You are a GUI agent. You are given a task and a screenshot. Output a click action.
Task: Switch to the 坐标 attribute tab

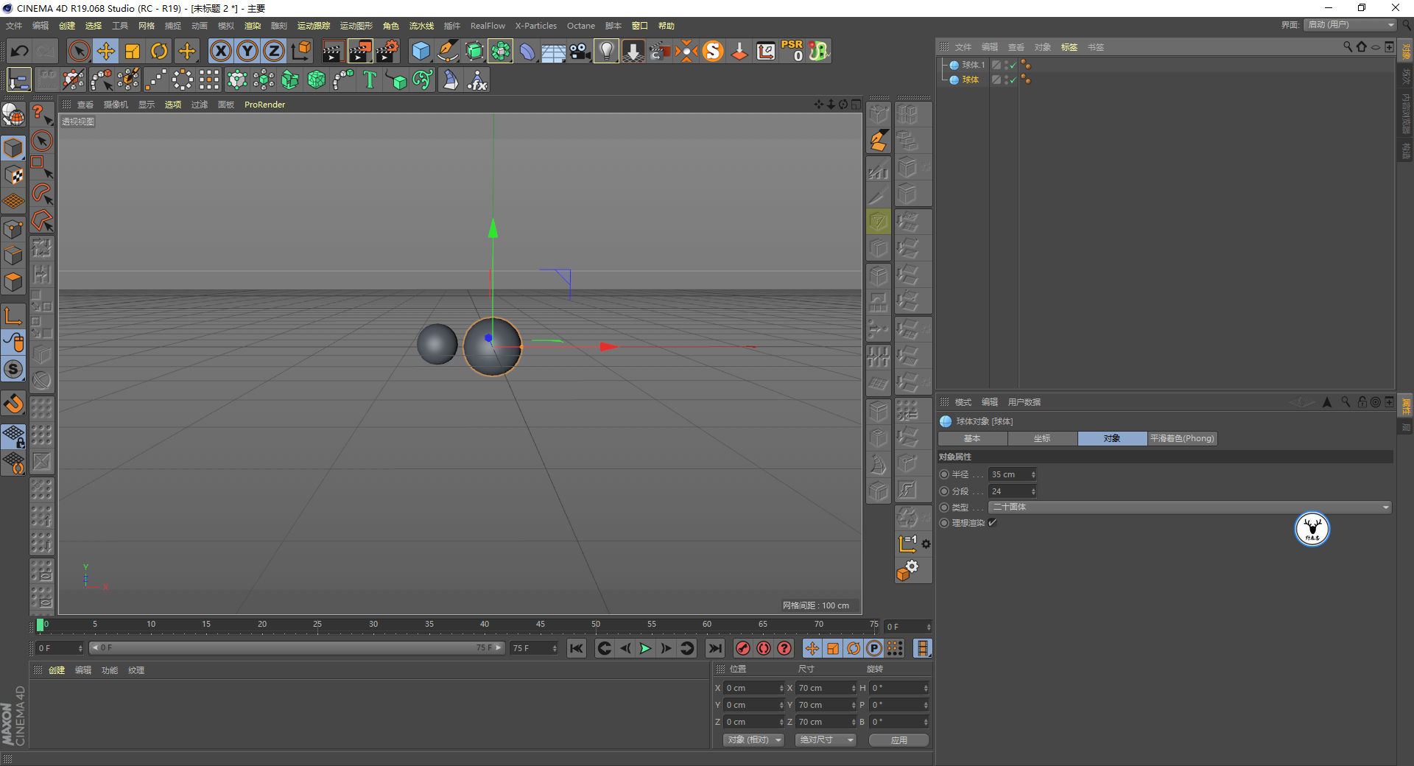1042,438
